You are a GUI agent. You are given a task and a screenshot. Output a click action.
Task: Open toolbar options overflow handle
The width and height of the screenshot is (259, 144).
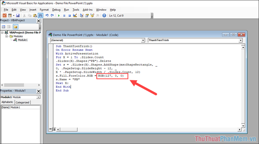click(x=152, y=16)
